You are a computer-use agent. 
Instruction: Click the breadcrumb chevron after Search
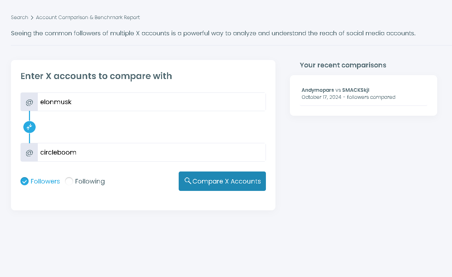click(31, 17)
